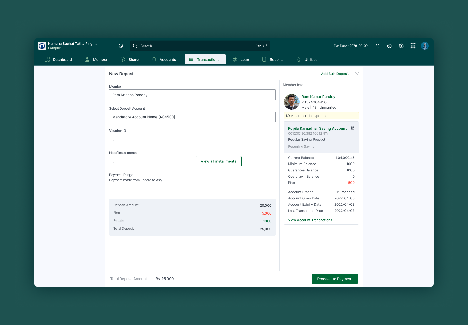Click the Rebate - 1000 value
Viewport: 468px width, 325px height.
(266, 221)
